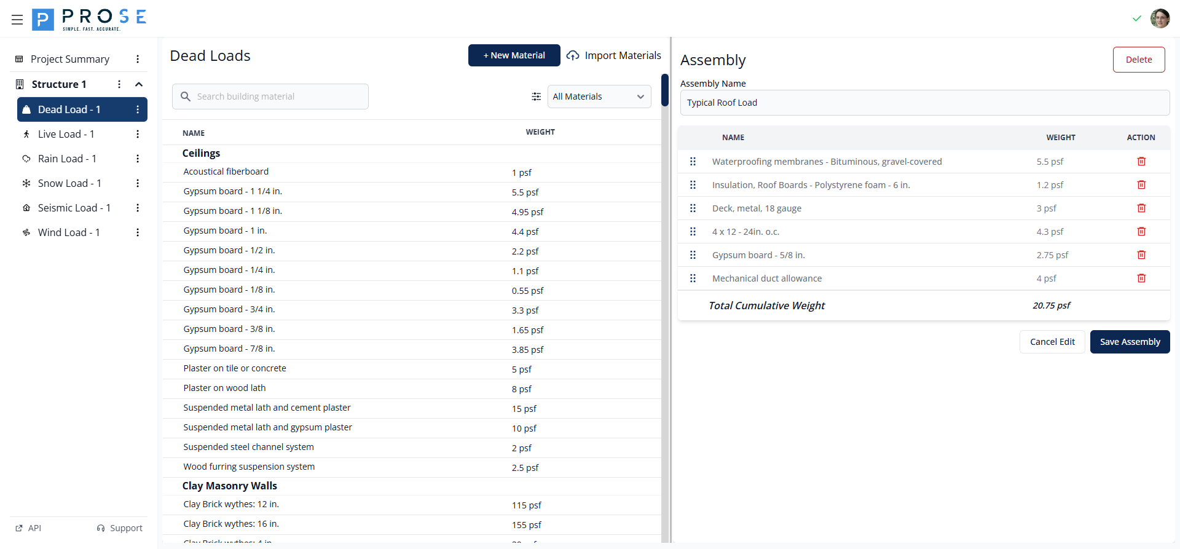
Task: Select Rain Load - 1 in sidebar
Action: 67,159
